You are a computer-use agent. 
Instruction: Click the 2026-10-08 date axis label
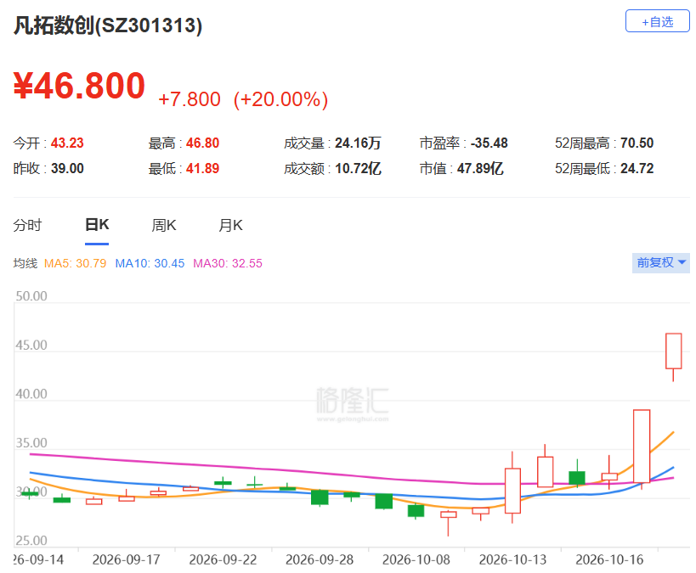pos(416,559)
